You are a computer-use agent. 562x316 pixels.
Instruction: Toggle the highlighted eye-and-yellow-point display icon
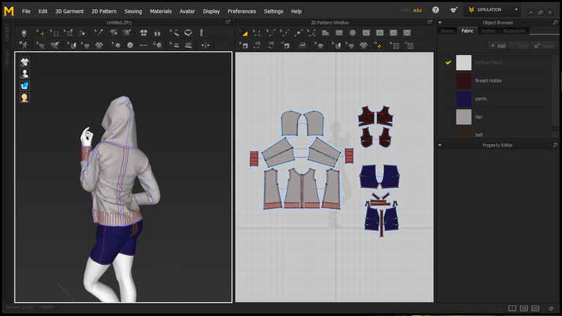coord(377,45)
